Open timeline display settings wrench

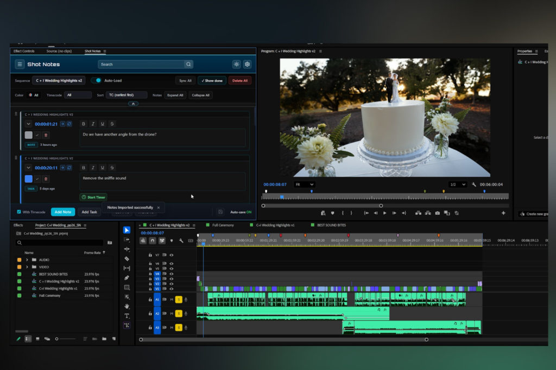coord(181,241)
